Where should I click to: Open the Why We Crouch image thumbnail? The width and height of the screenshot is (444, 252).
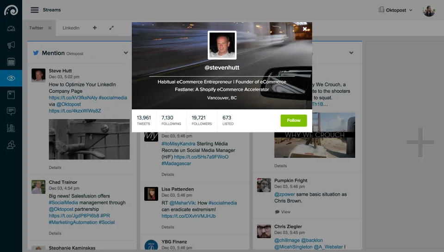click(x=314, y=135)
